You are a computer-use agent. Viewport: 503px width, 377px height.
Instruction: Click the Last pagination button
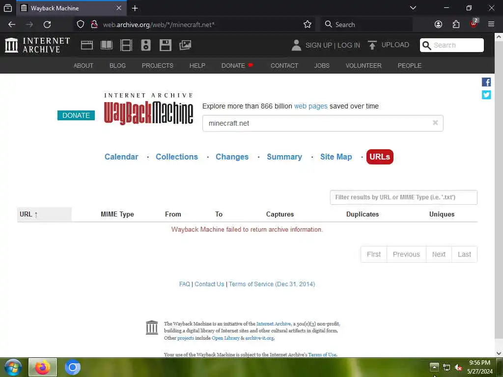point(464,254)
